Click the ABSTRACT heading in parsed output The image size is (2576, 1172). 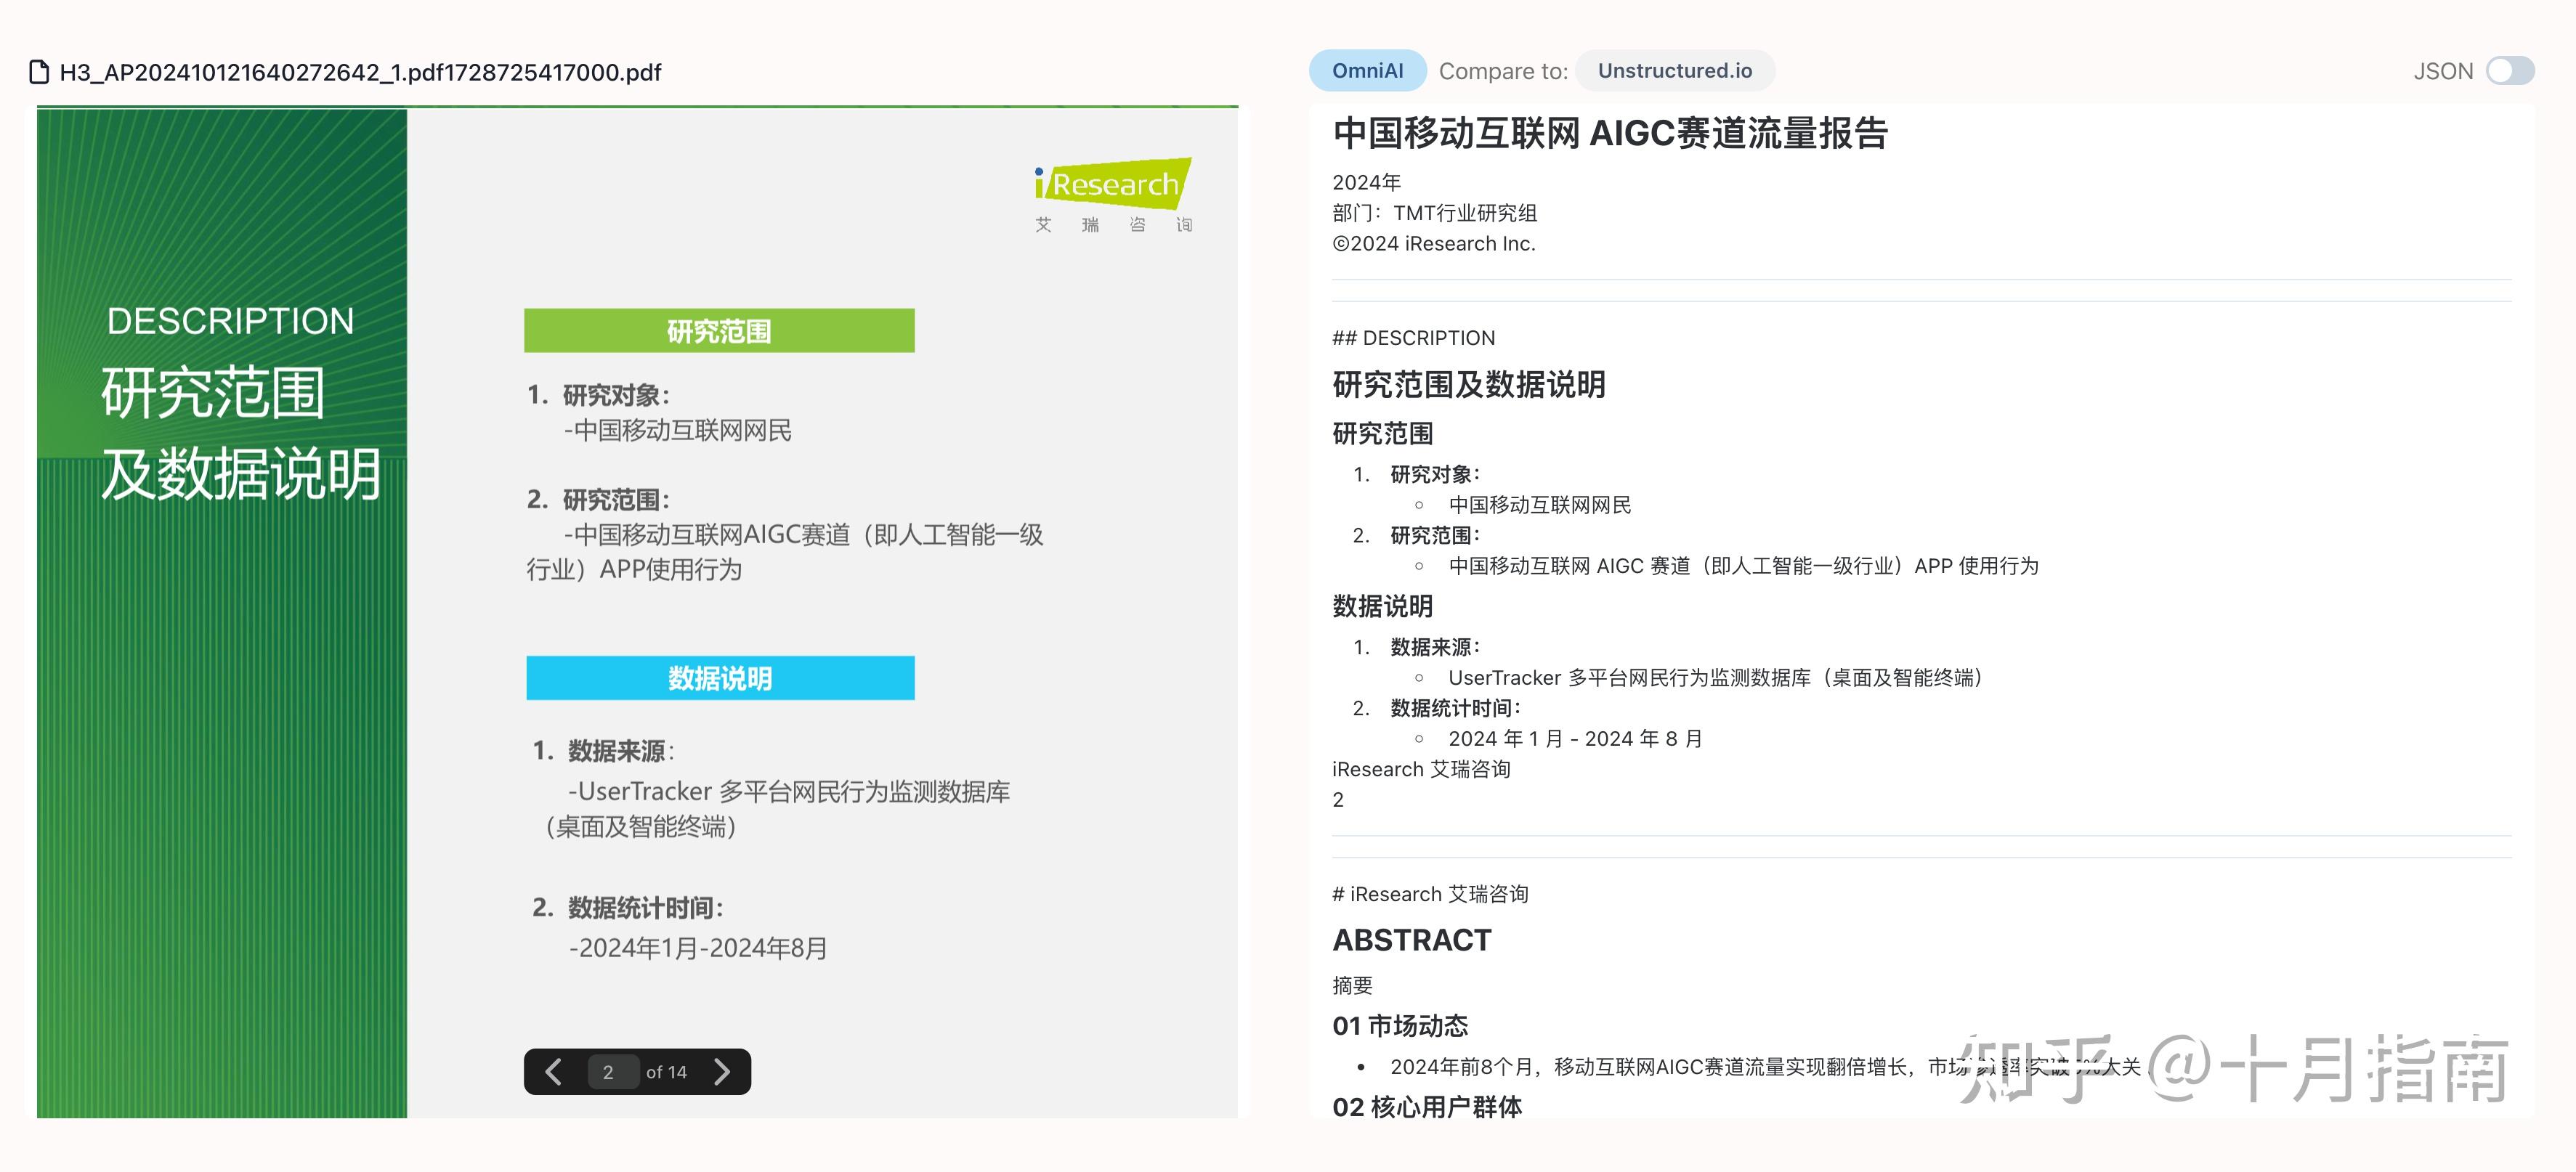[x=1412, y=939]
